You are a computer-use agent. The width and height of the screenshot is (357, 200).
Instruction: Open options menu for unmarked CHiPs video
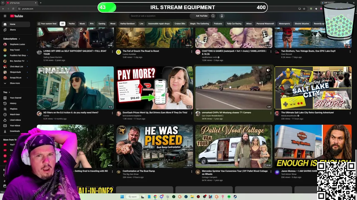(271, 113)
